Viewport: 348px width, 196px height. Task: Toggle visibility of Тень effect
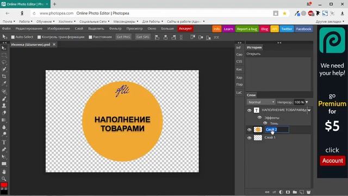[265, 123]
